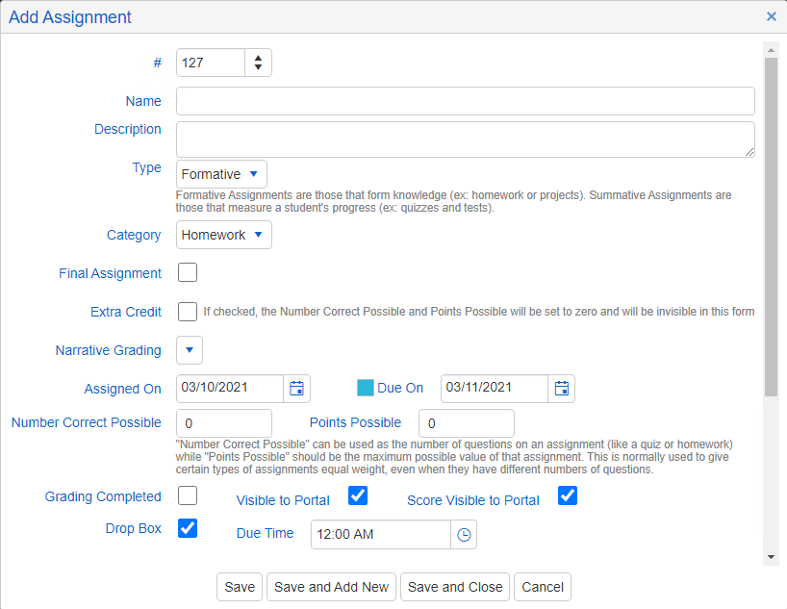
Task: Mark Grading Completed as done
Action: tap(187, 495)
